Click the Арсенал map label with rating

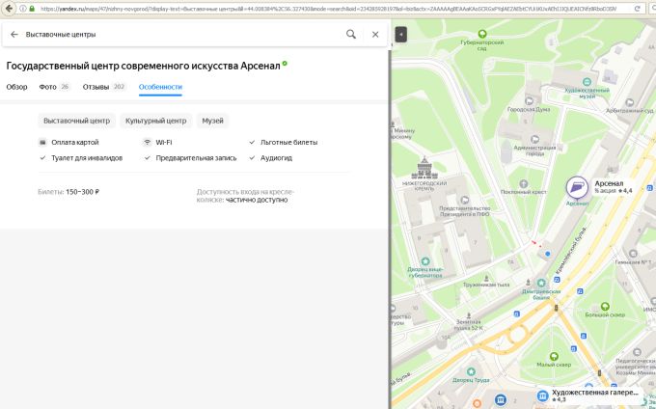[613, 186]
